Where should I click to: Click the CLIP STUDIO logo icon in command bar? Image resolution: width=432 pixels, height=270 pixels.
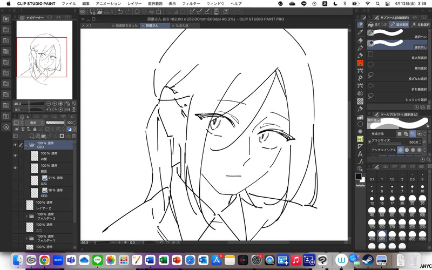tap(83, 11)
